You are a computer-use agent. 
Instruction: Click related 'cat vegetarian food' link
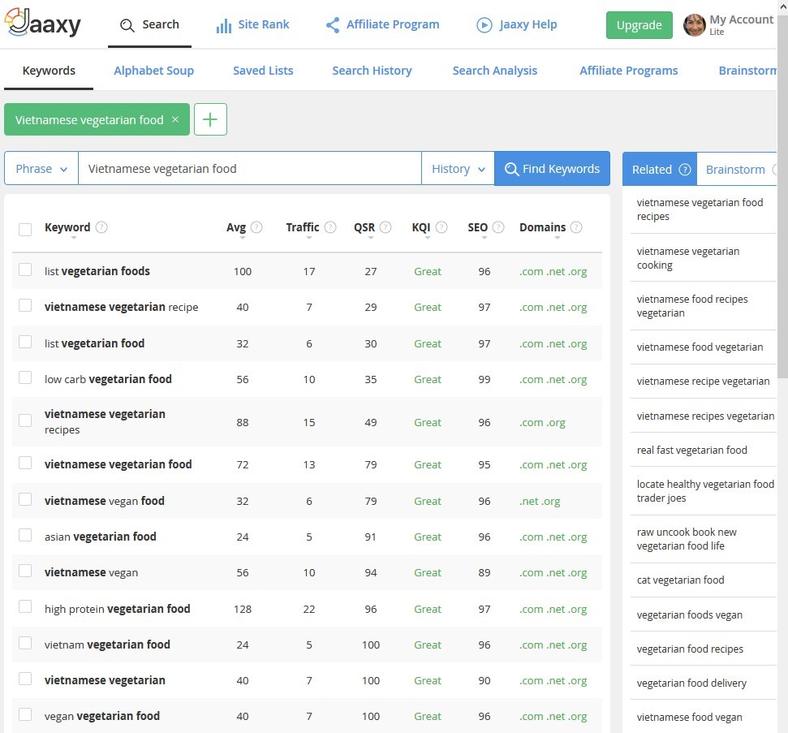coord(680,580)
